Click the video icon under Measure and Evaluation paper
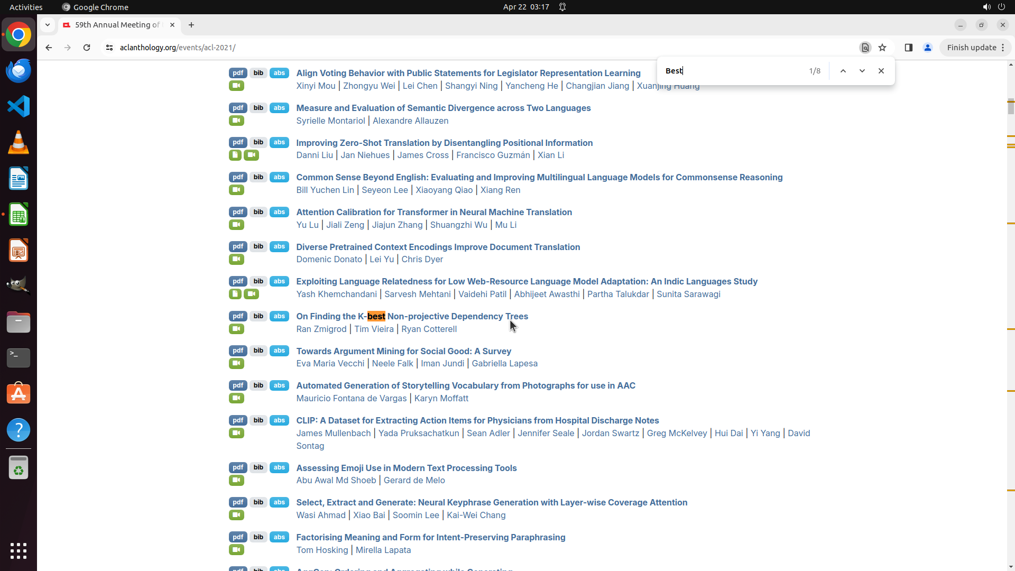The width and height of the screenshot is (1015, 571). (x=236, y=121)
